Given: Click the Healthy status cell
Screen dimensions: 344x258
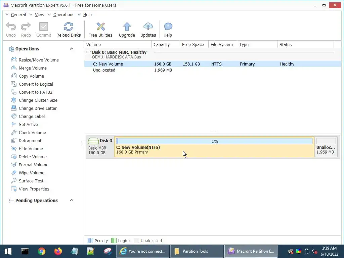Looking at the screenshot, I should 287,64.
